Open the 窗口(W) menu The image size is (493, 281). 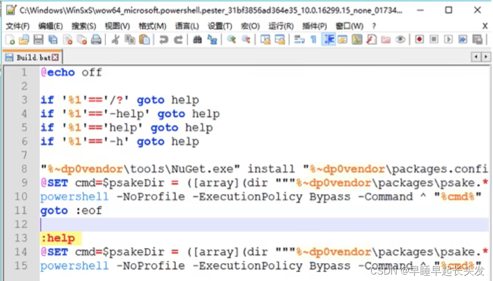pos(349,26)
